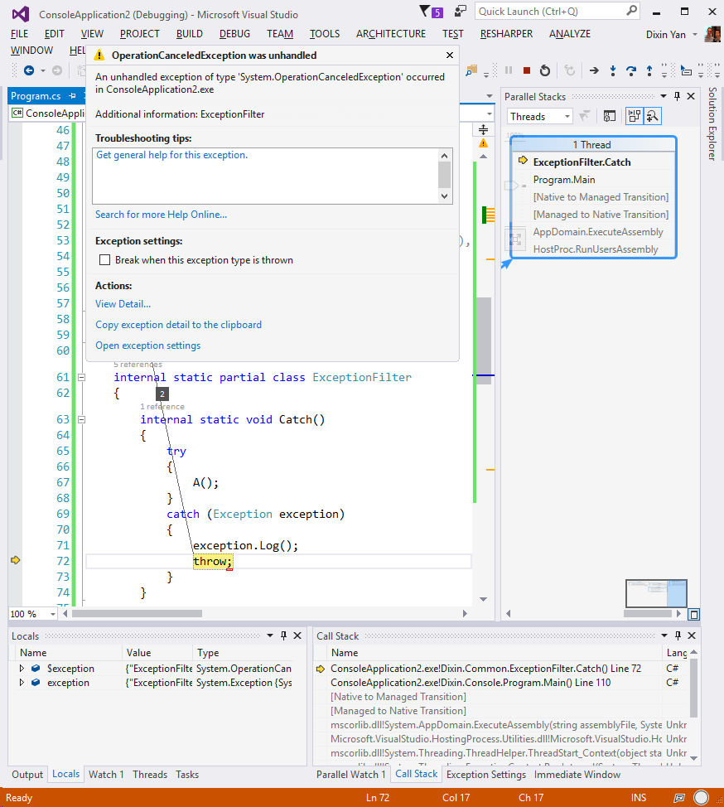Screen dimensions: 724x807
Task: Step Into with the down-arrow dot icon
Action: pyautogui.click(x=613, y=70)
